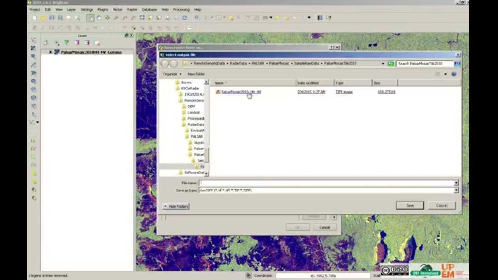Click the Add Raster Layer sidebar icon
This screenshot has height=280, width=498.
tap(34, 48)
